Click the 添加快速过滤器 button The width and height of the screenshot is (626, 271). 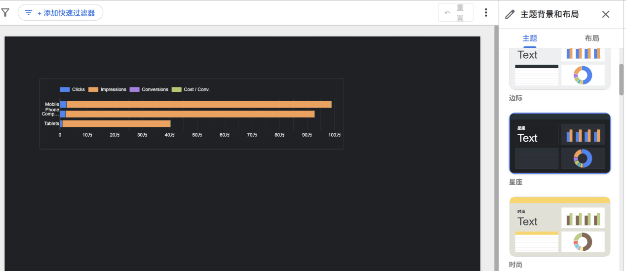[x=60, y=13]
